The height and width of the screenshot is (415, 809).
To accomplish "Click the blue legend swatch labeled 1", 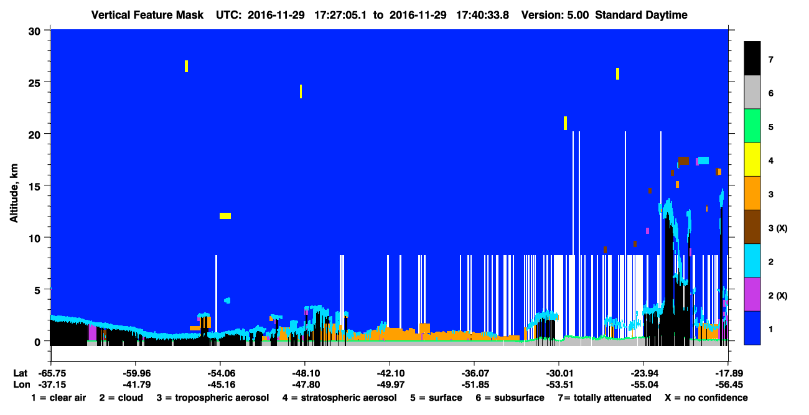I will click(x=752, y=327).
